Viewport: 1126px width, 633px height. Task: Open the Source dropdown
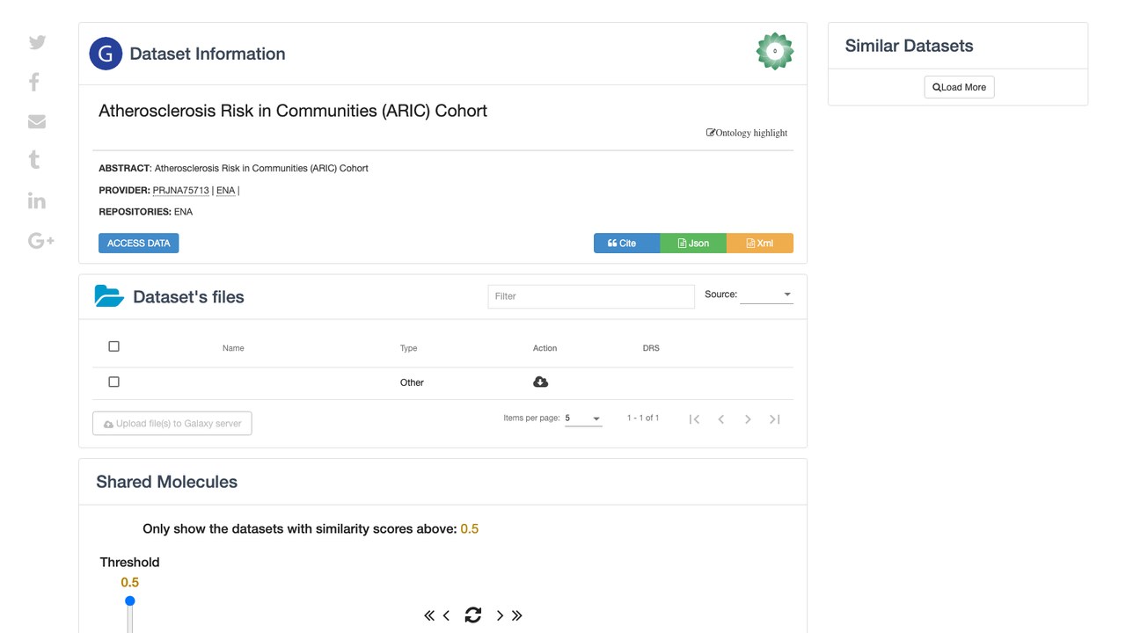pos(766,295)
